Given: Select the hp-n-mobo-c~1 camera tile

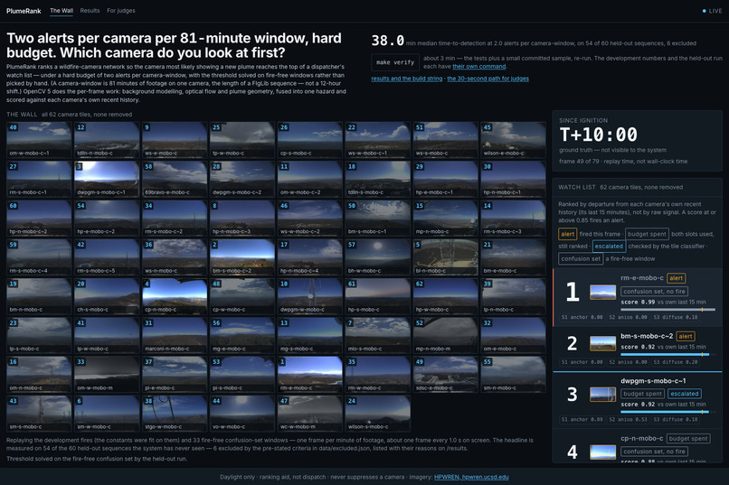Looking at the screenshot, I should coord(513,179).
